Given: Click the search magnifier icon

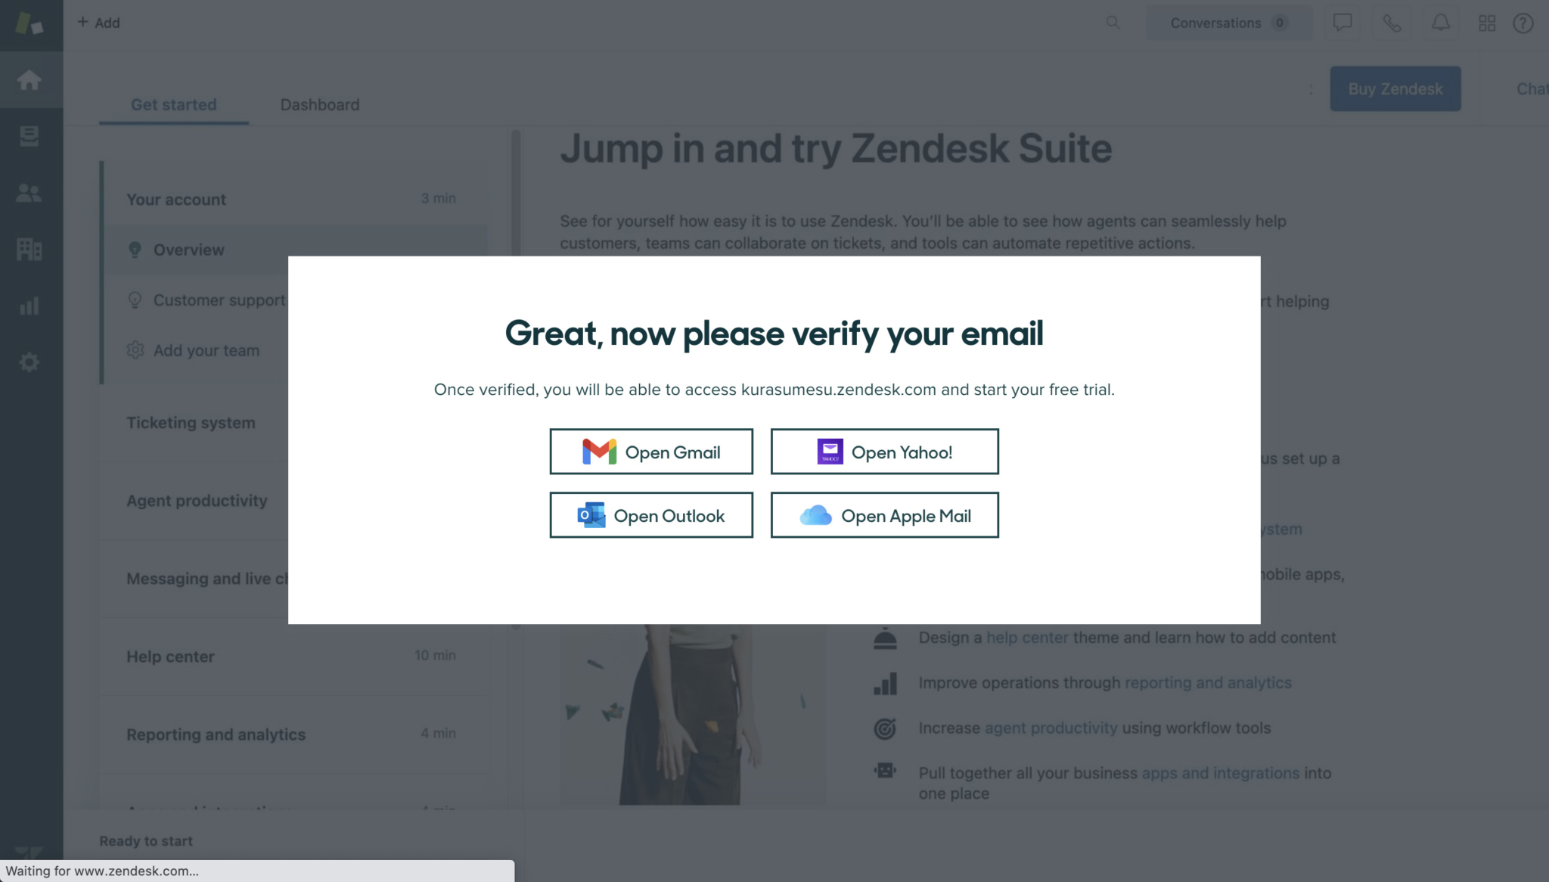Looking at the screenshot, I should (1113, 23).
